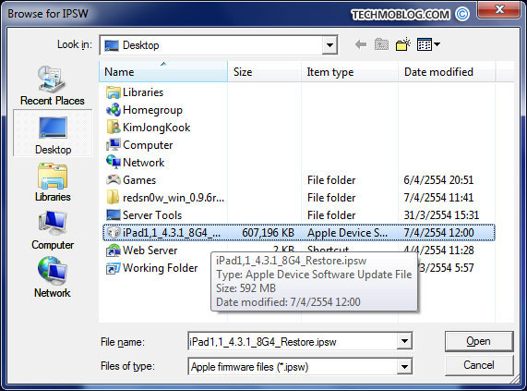Open the view options arrow next to View menu
This screenshot has height=391, width=527.
click(x=437, y=44)
